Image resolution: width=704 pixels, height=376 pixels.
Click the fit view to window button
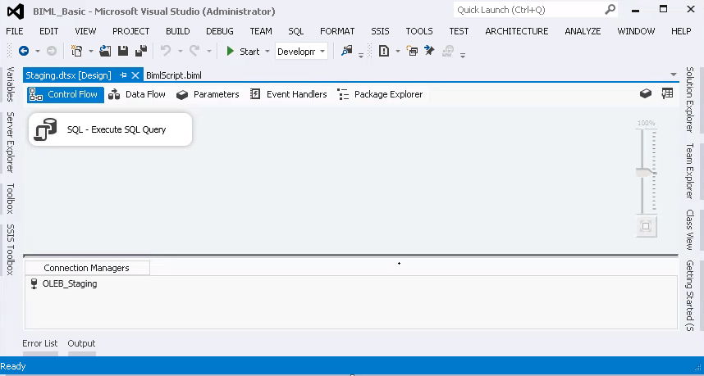[646, 226]
